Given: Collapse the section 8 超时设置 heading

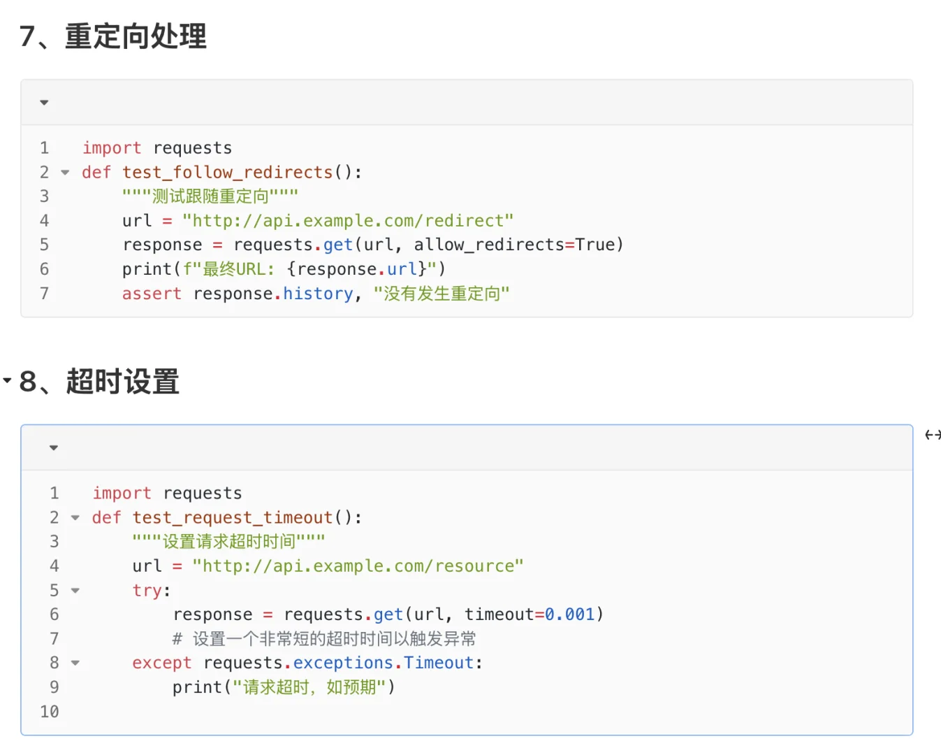Looking at the screenshot, I should [7, 381].
